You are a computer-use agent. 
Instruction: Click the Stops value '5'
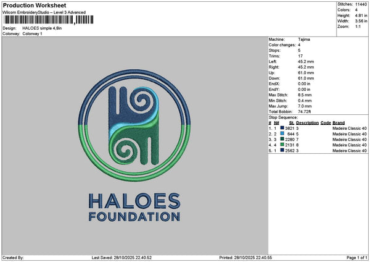pyautogui.click(x=299, y=51)
